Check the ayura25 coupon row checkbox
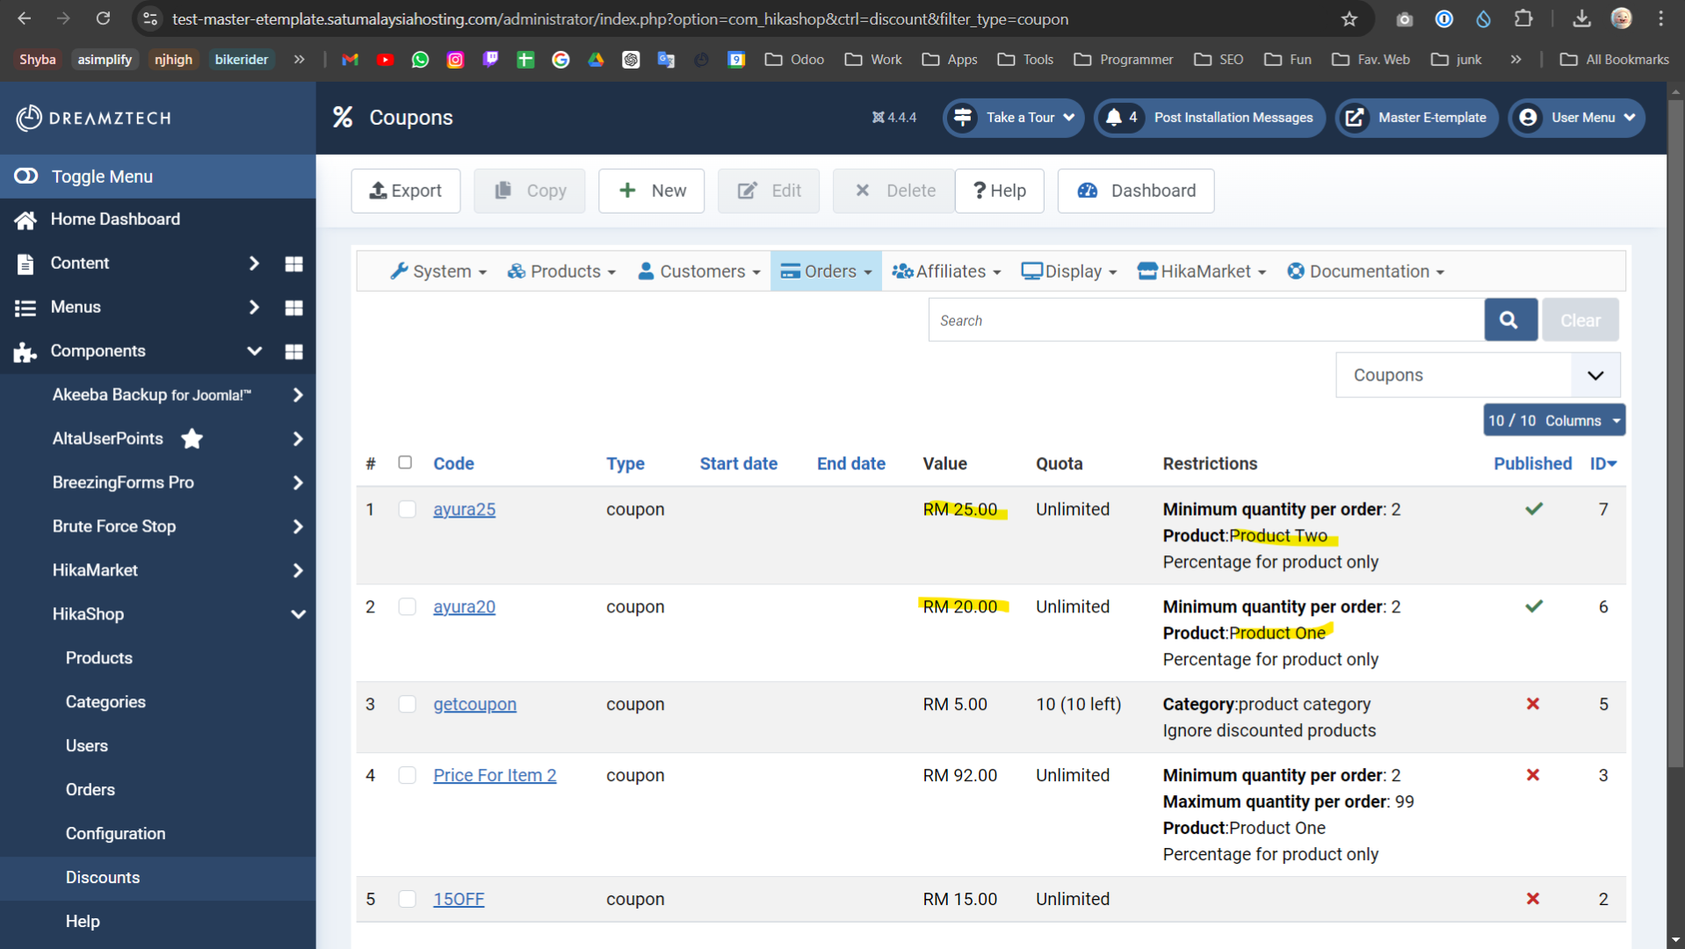Viewport: 1685px width, 949px height. tap(407, 510)
